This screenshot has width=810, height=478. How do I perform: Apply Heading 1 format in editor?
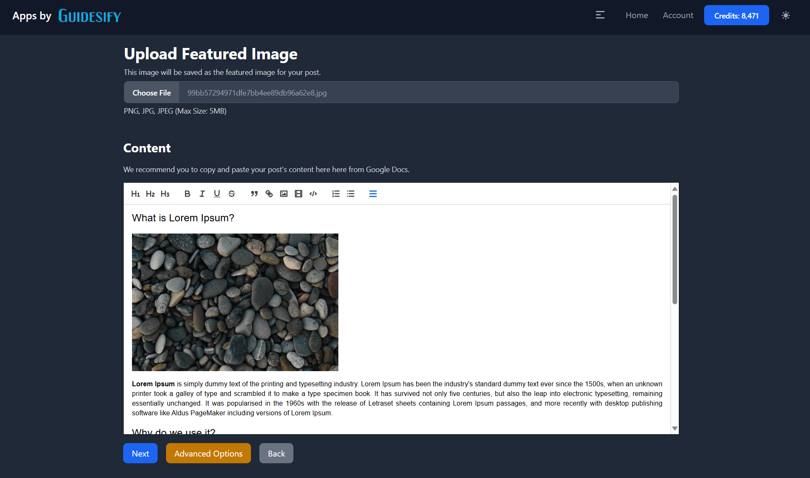tap(135, 194)
